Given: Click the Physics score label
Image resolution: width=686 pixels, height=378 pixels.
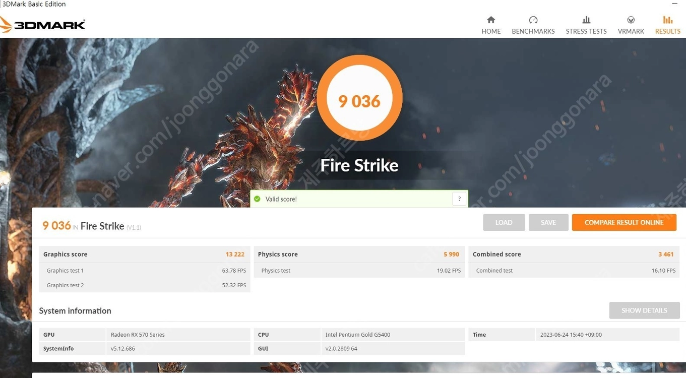Looking at the screenshot, I should pyautogui.click(x=278, y=255).
